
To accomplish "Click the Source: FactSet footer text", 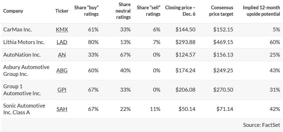I will point(262,125).
